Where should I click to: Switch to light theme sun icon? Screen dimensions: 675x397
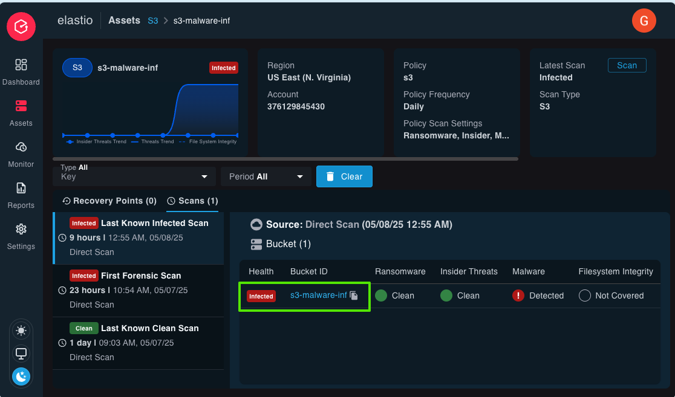[21, 331]
